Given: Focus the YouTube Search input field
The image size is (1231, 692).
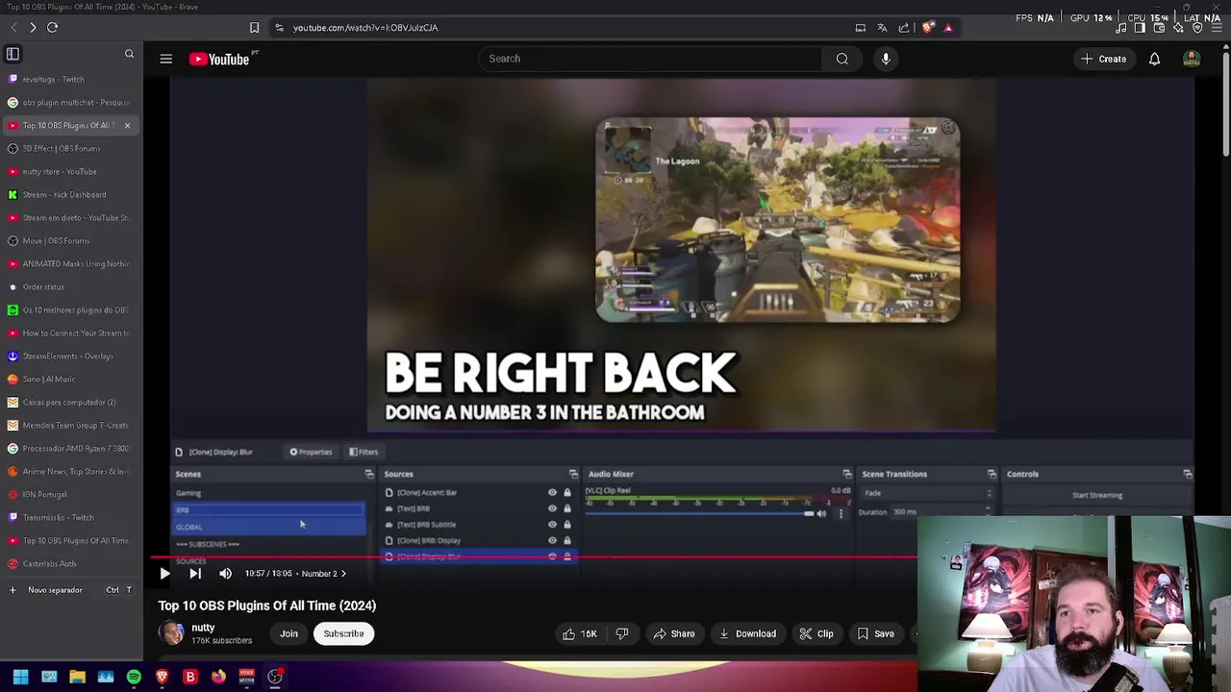Looking at the screenshot, I should pyautogui.click(x=650, y=59).
